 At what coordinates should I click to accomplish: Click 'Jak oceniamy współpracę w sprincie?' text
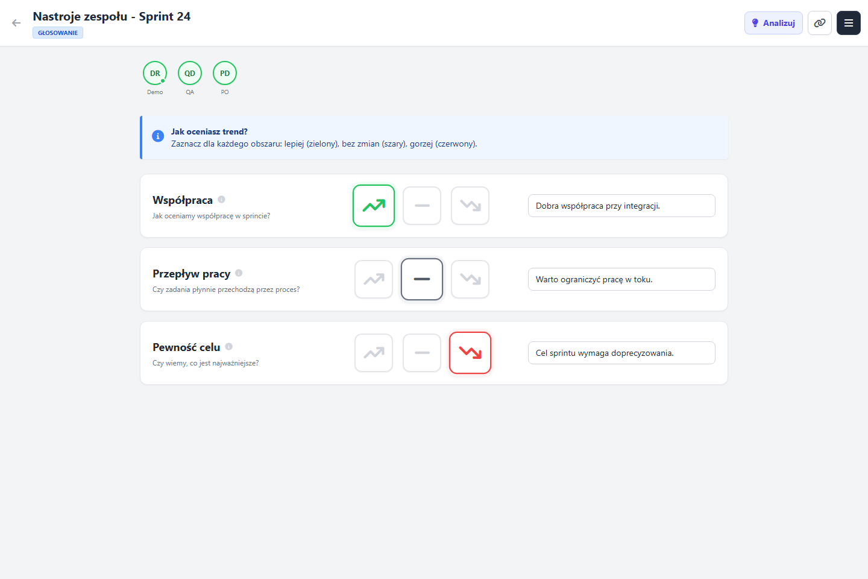(x=211, y=216)
